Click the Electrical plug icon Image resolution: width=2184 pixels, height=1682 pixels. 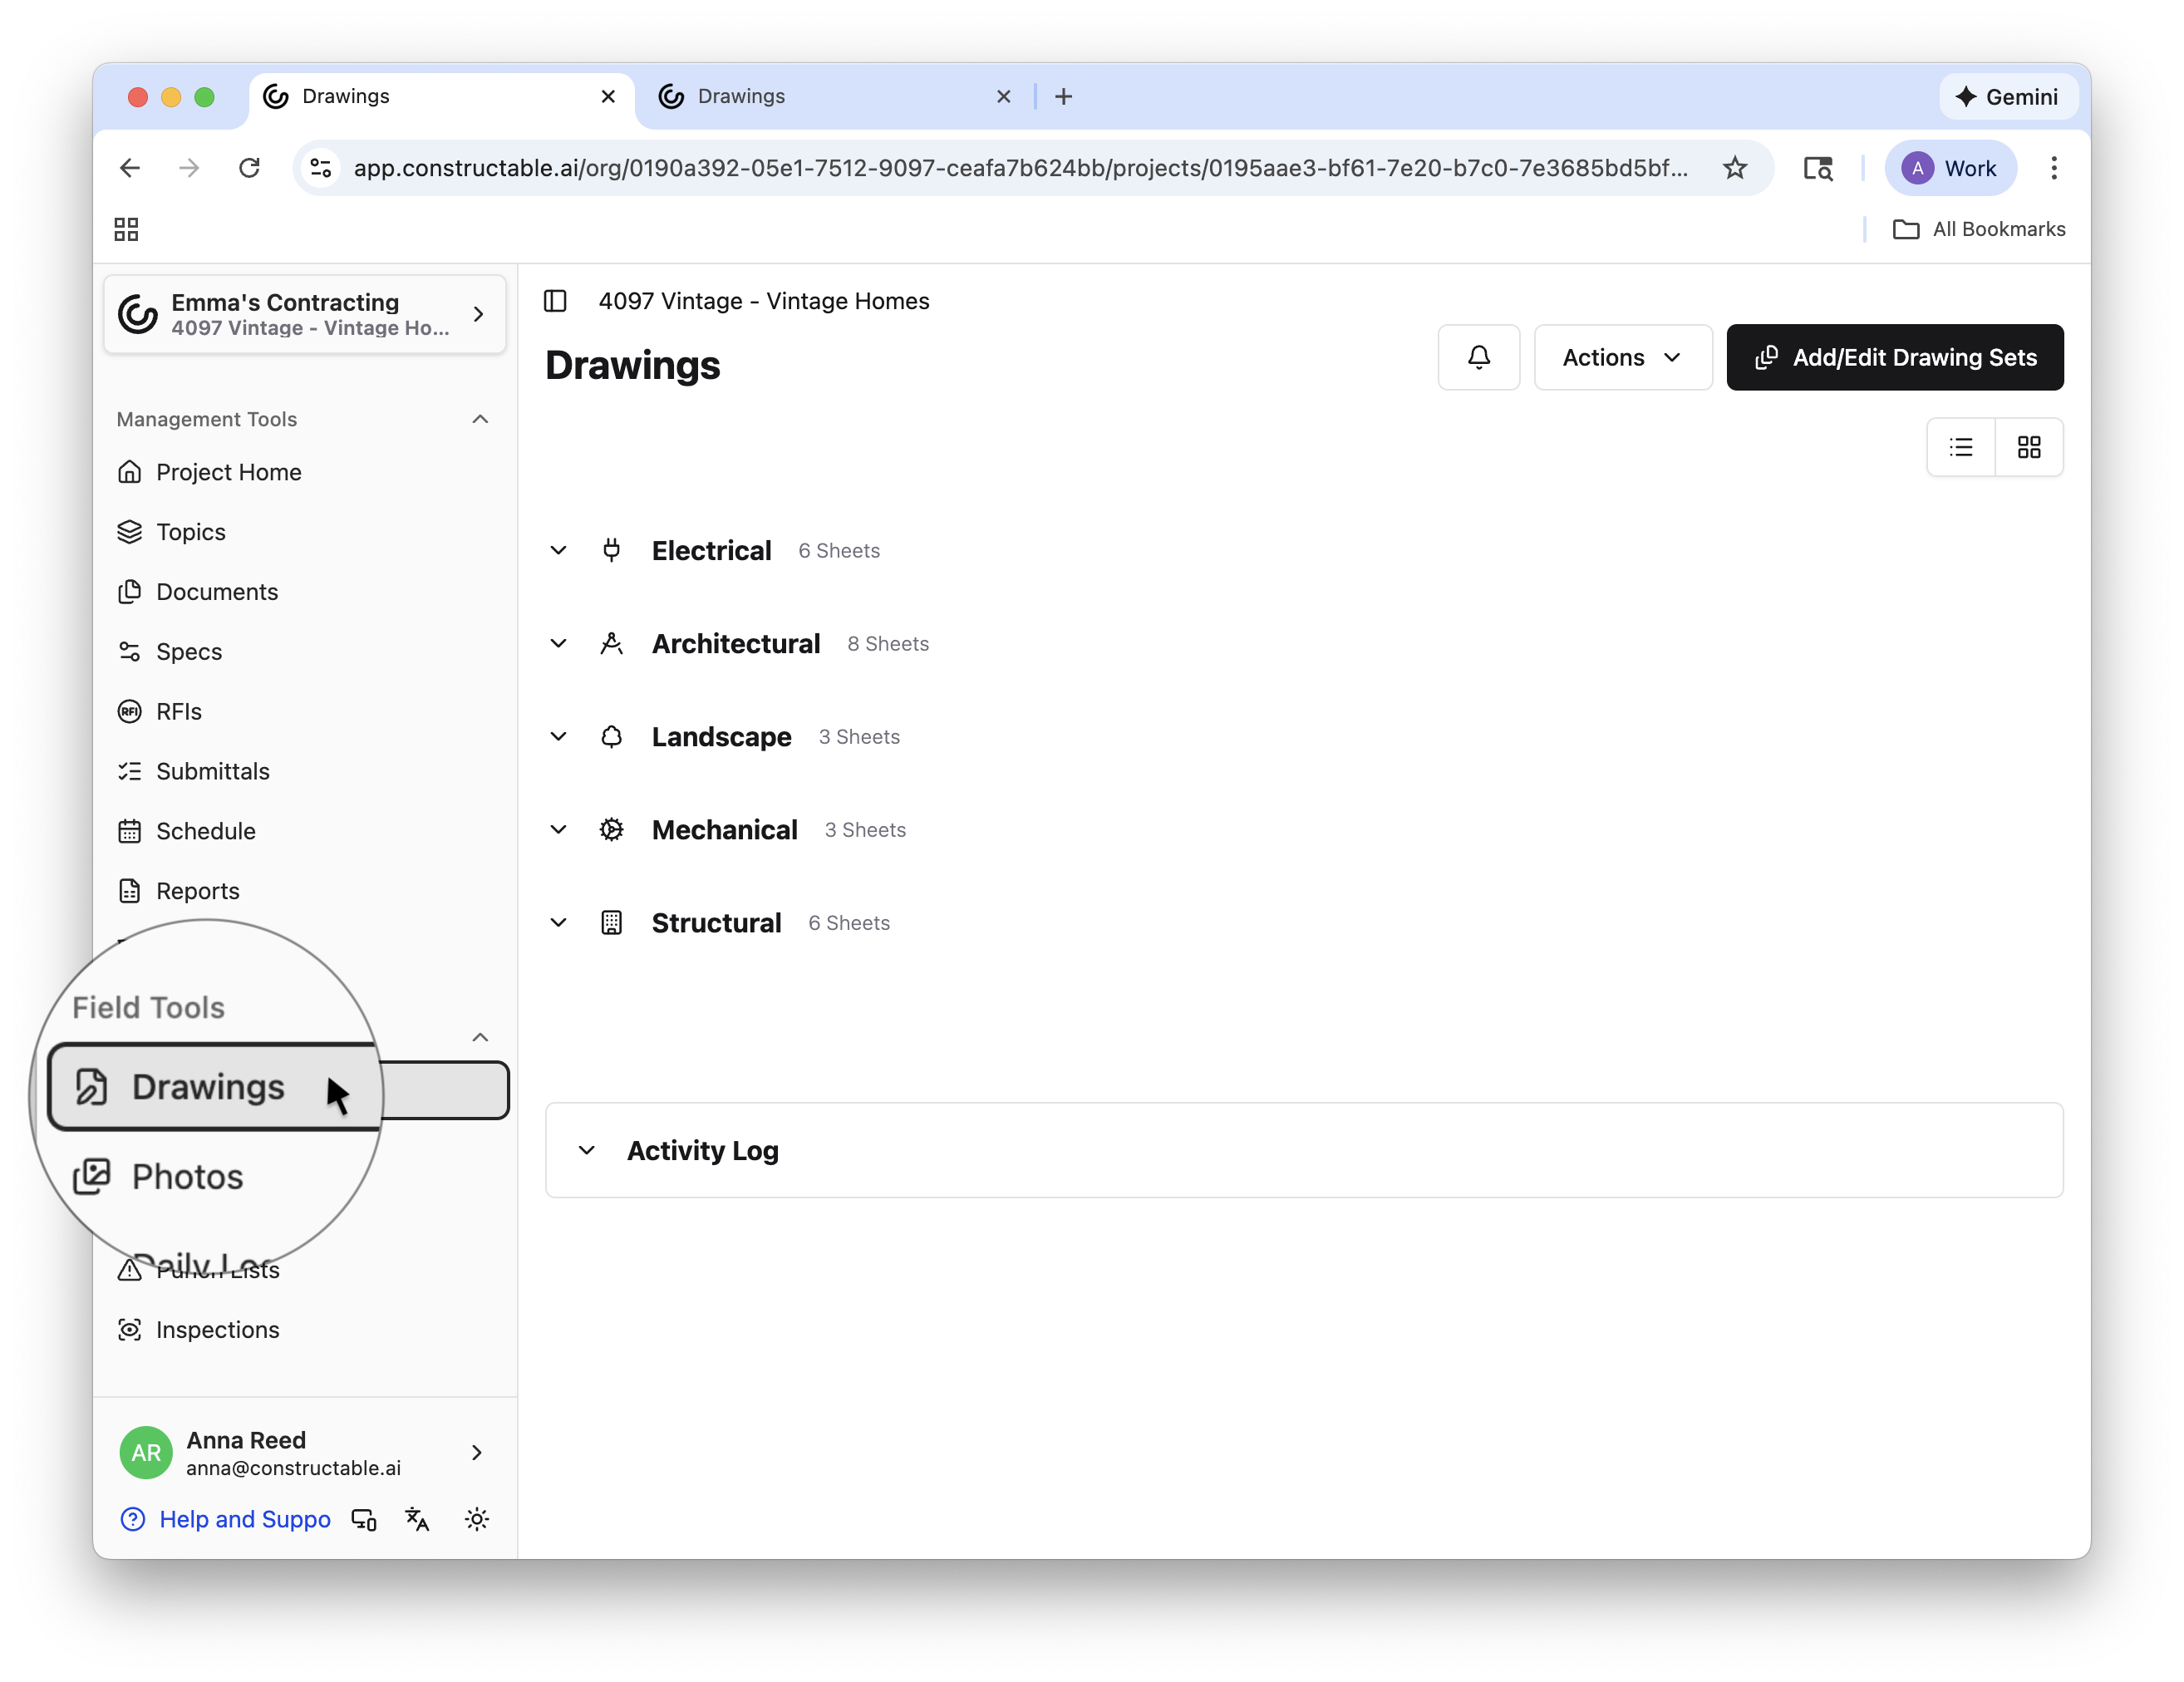(612, 550)
